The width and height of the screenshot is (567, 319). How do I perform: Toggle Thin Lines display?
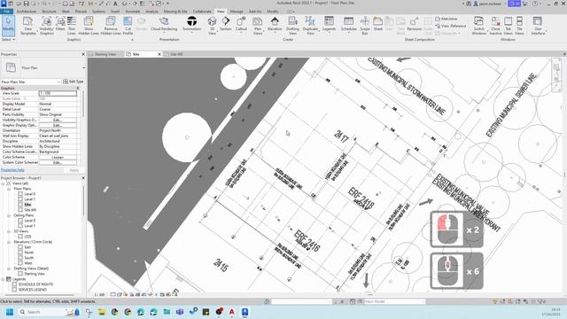[72, 26]
